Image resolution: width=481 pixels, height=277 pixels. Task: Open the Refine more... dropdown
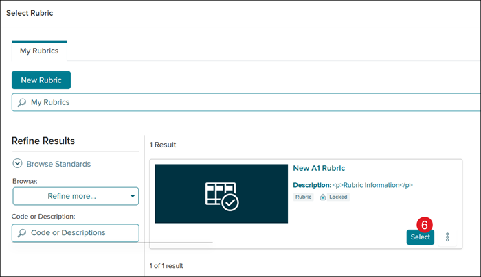[72, 196]
